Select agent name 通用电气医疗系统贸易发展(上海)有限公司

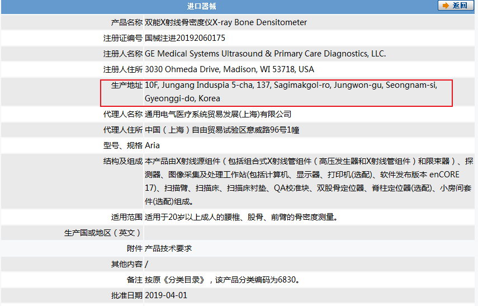coord(218,114)
